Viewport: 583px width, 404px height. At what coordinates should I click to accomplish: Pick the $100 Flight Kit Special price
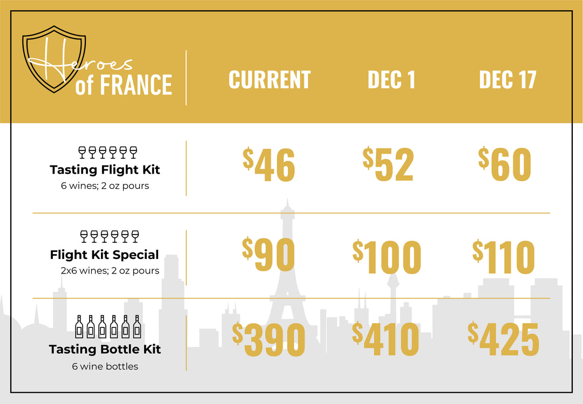(x=387, y=257)
